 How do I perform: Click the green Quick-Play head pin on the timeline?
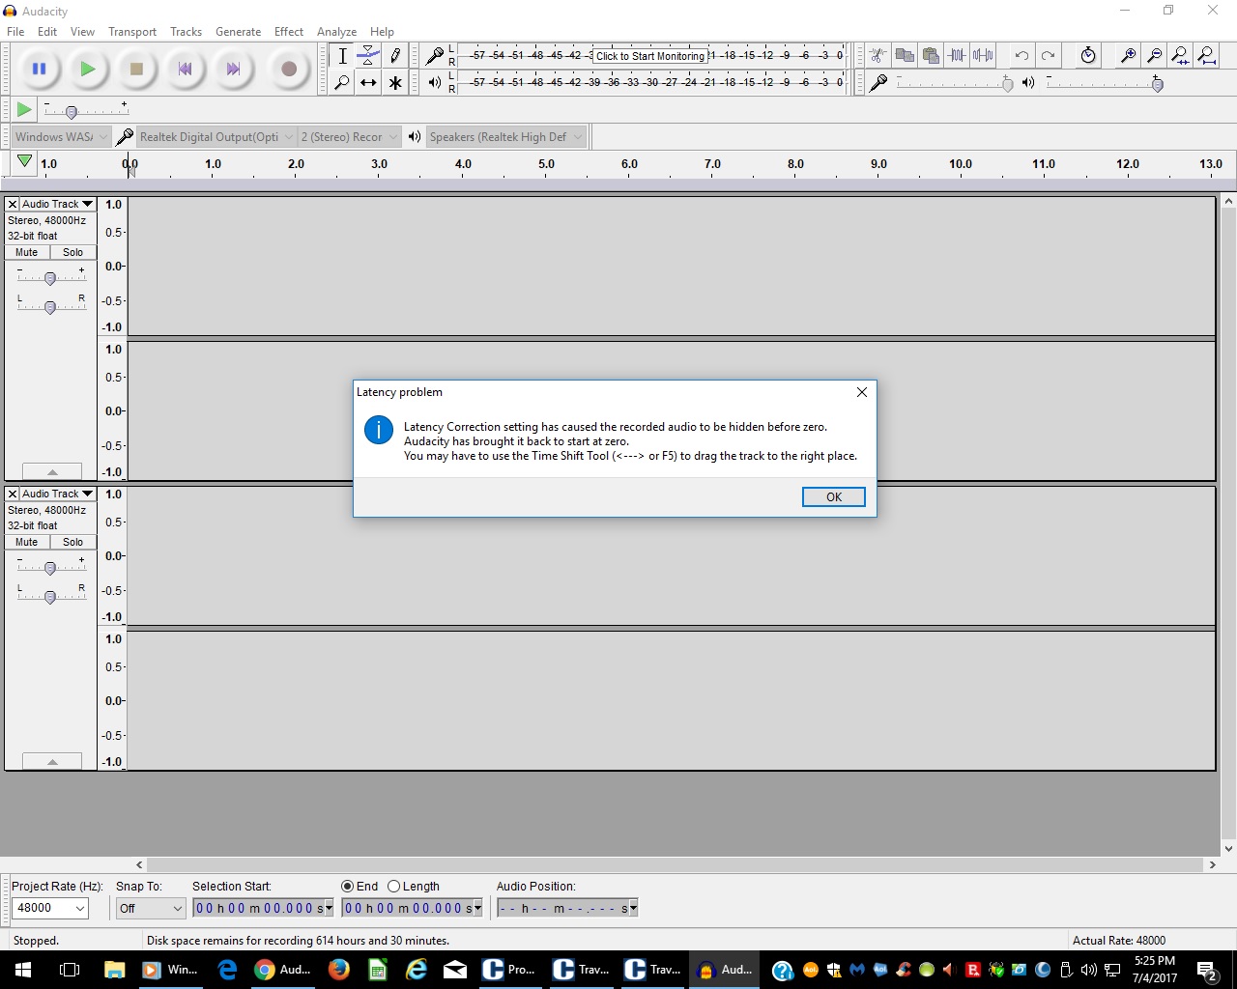tap(25, 162)
